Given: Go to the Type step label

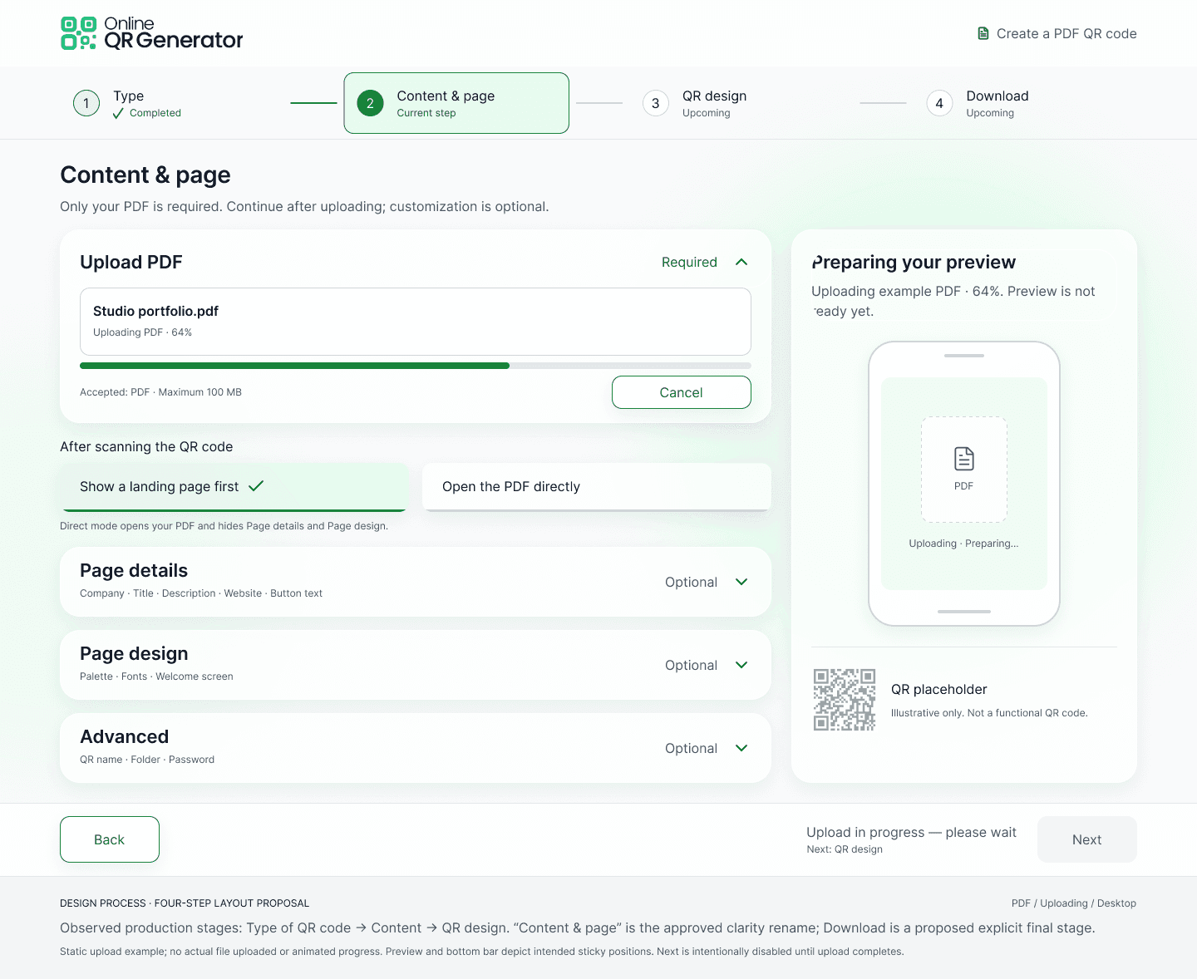Looking at the screenshot, I should [x=129, y=96].
